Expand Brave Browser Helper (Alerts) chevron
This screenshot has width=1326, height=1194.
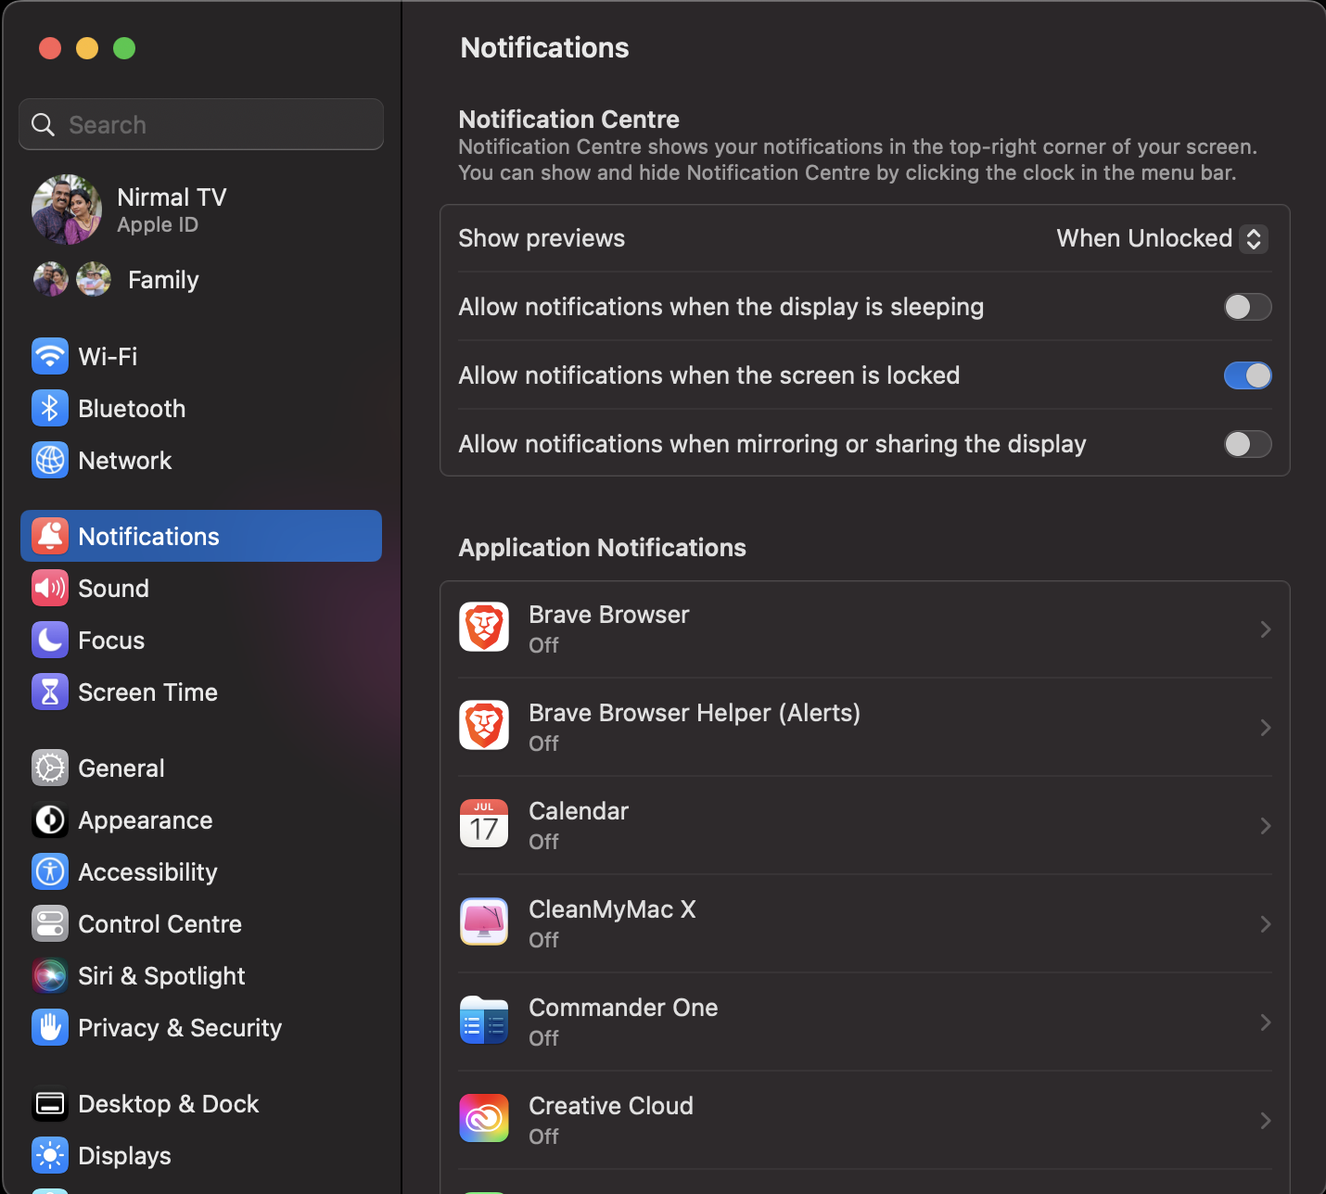1266,728
